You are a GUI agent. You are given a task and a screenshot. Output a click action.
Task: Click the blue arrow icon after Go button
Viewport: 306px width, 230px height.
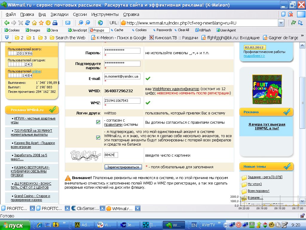[x=301, y=23]
